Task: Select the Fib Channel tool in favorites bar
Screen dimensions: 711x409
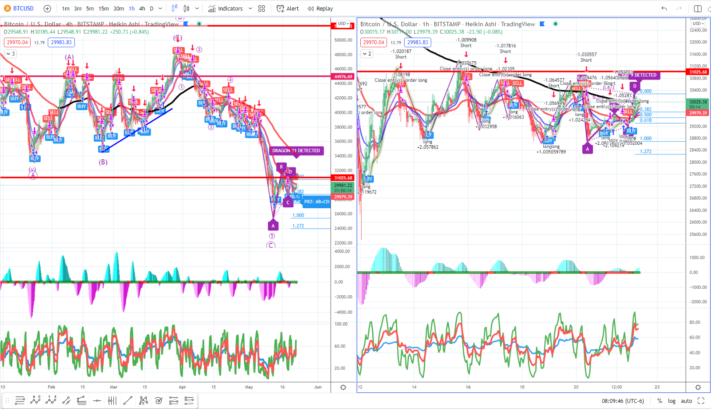Action: (x=174, y=400)
